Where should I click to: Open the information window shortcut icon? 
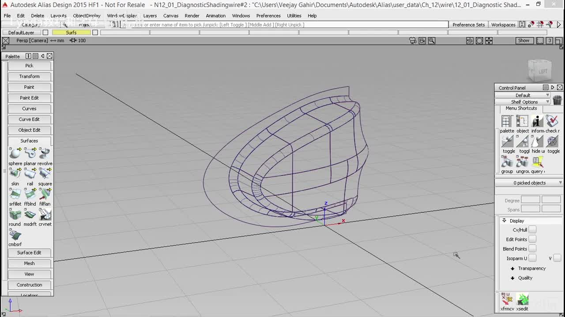pos(537,122)
